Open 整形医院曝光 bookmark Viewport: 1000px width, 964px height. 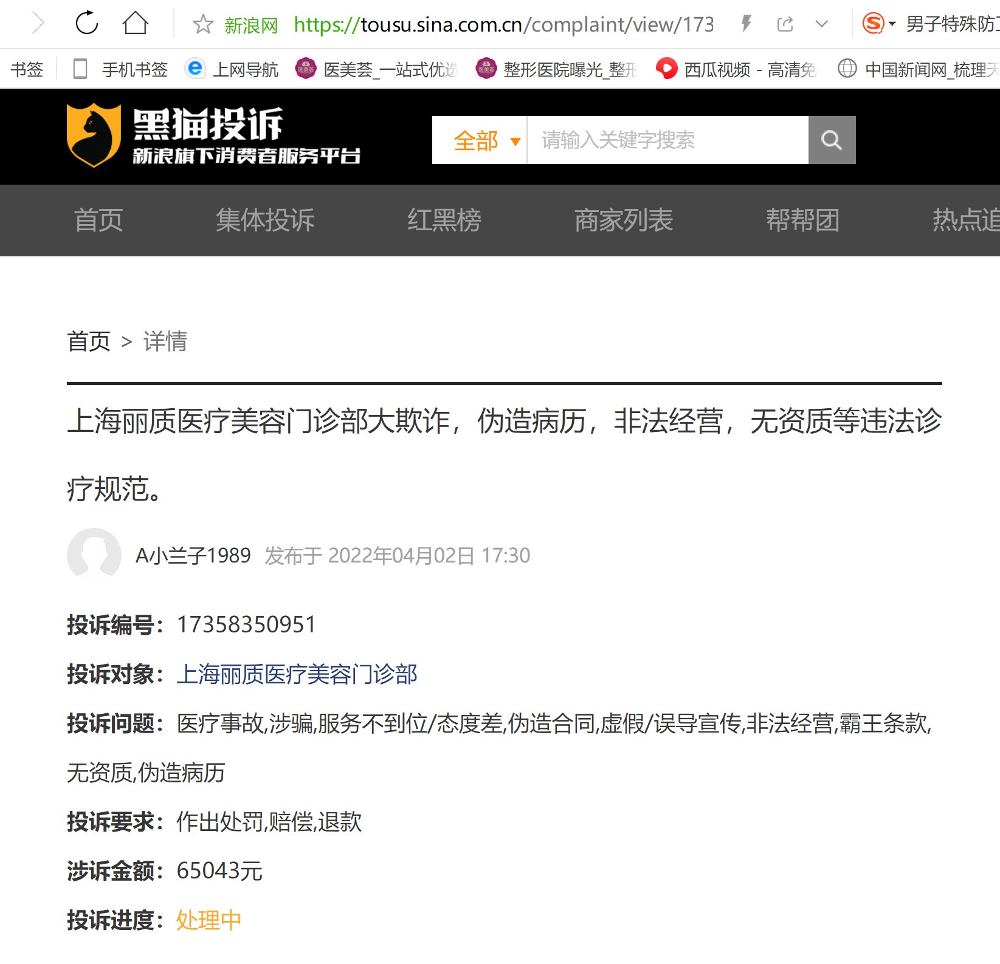point(570,69)
